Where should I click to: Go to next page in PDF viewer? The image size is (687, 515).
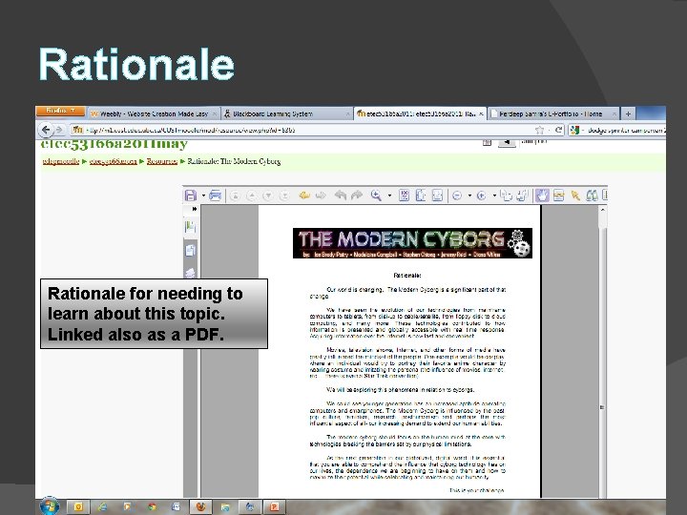(268, 196)
